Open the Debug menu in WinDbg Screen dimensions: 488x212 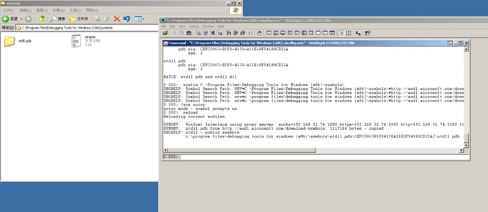(194, 26)
